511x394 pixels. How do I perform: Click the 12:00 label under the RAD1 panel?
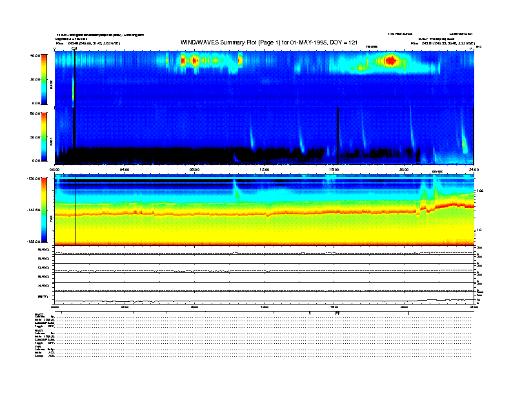[265, 169]
